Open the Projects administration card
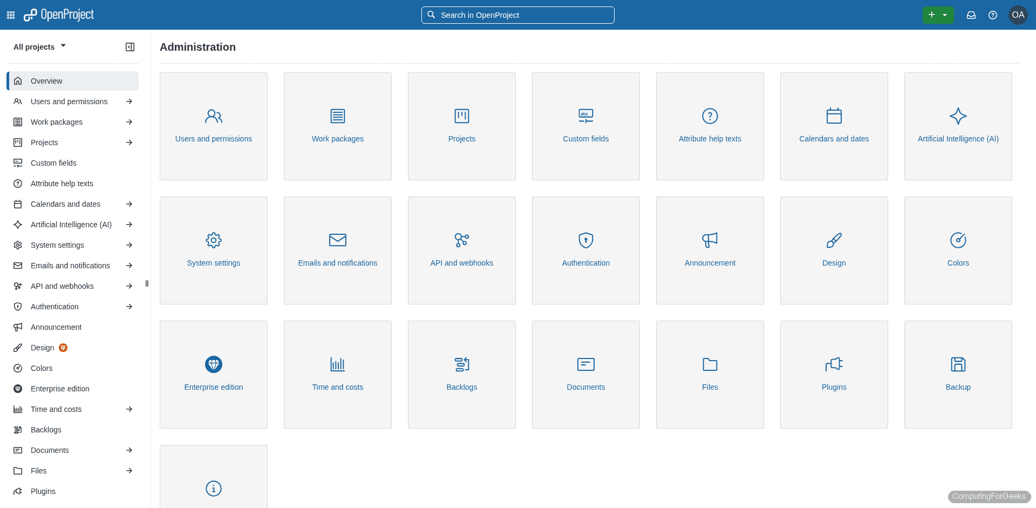The height and width of the screenshot is (508, 1036). click(461, 126)
